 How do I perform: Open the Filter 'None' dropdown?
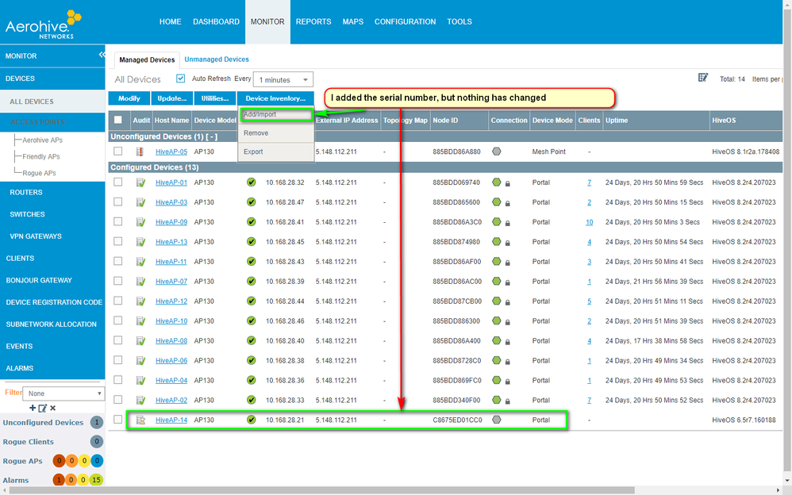coord(63,393)
